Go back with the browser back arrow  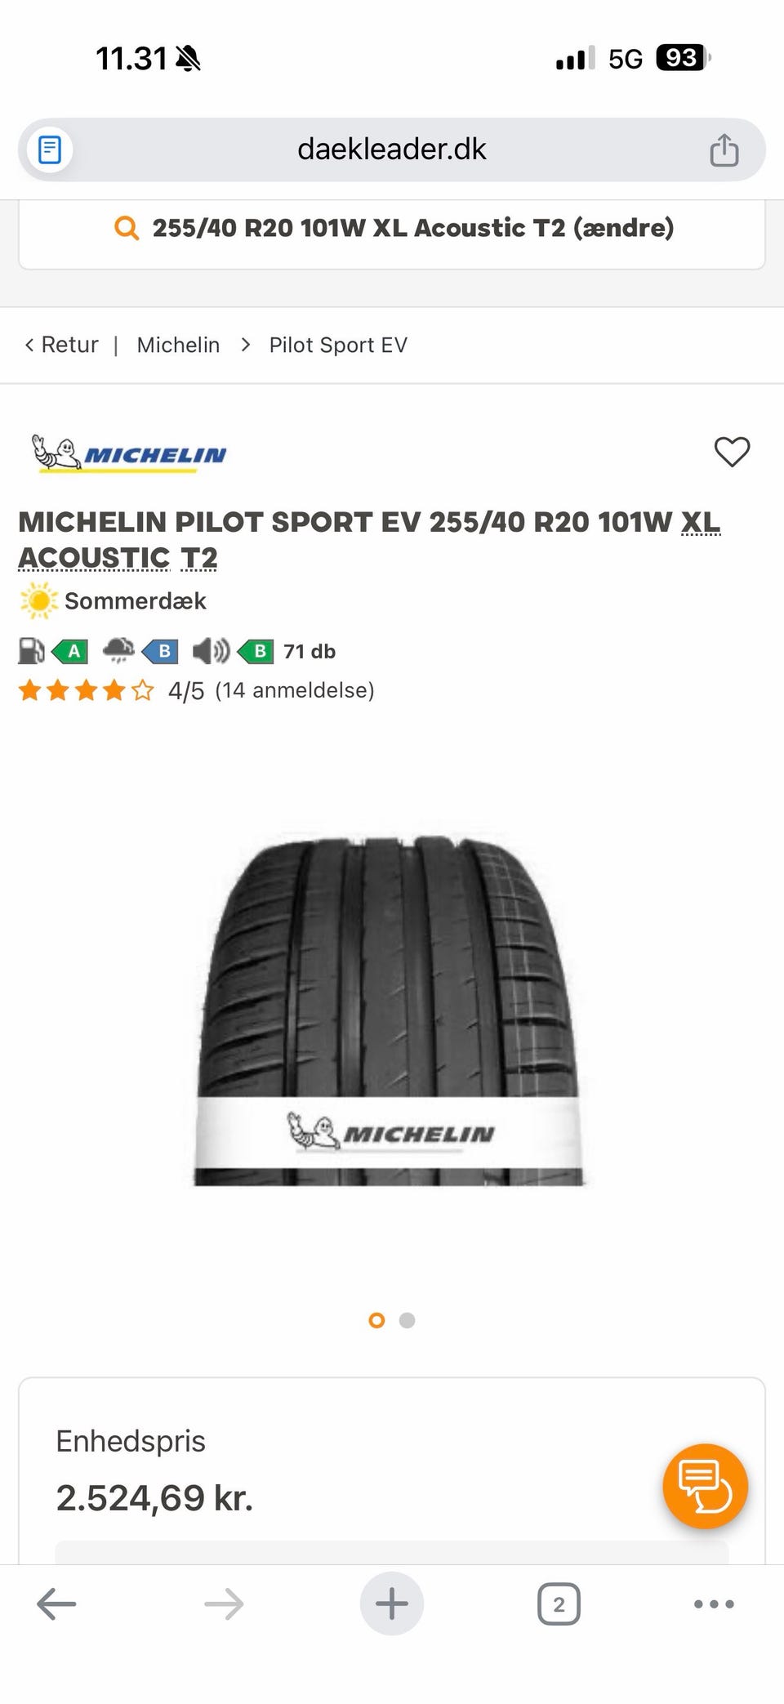(56, 1604)
